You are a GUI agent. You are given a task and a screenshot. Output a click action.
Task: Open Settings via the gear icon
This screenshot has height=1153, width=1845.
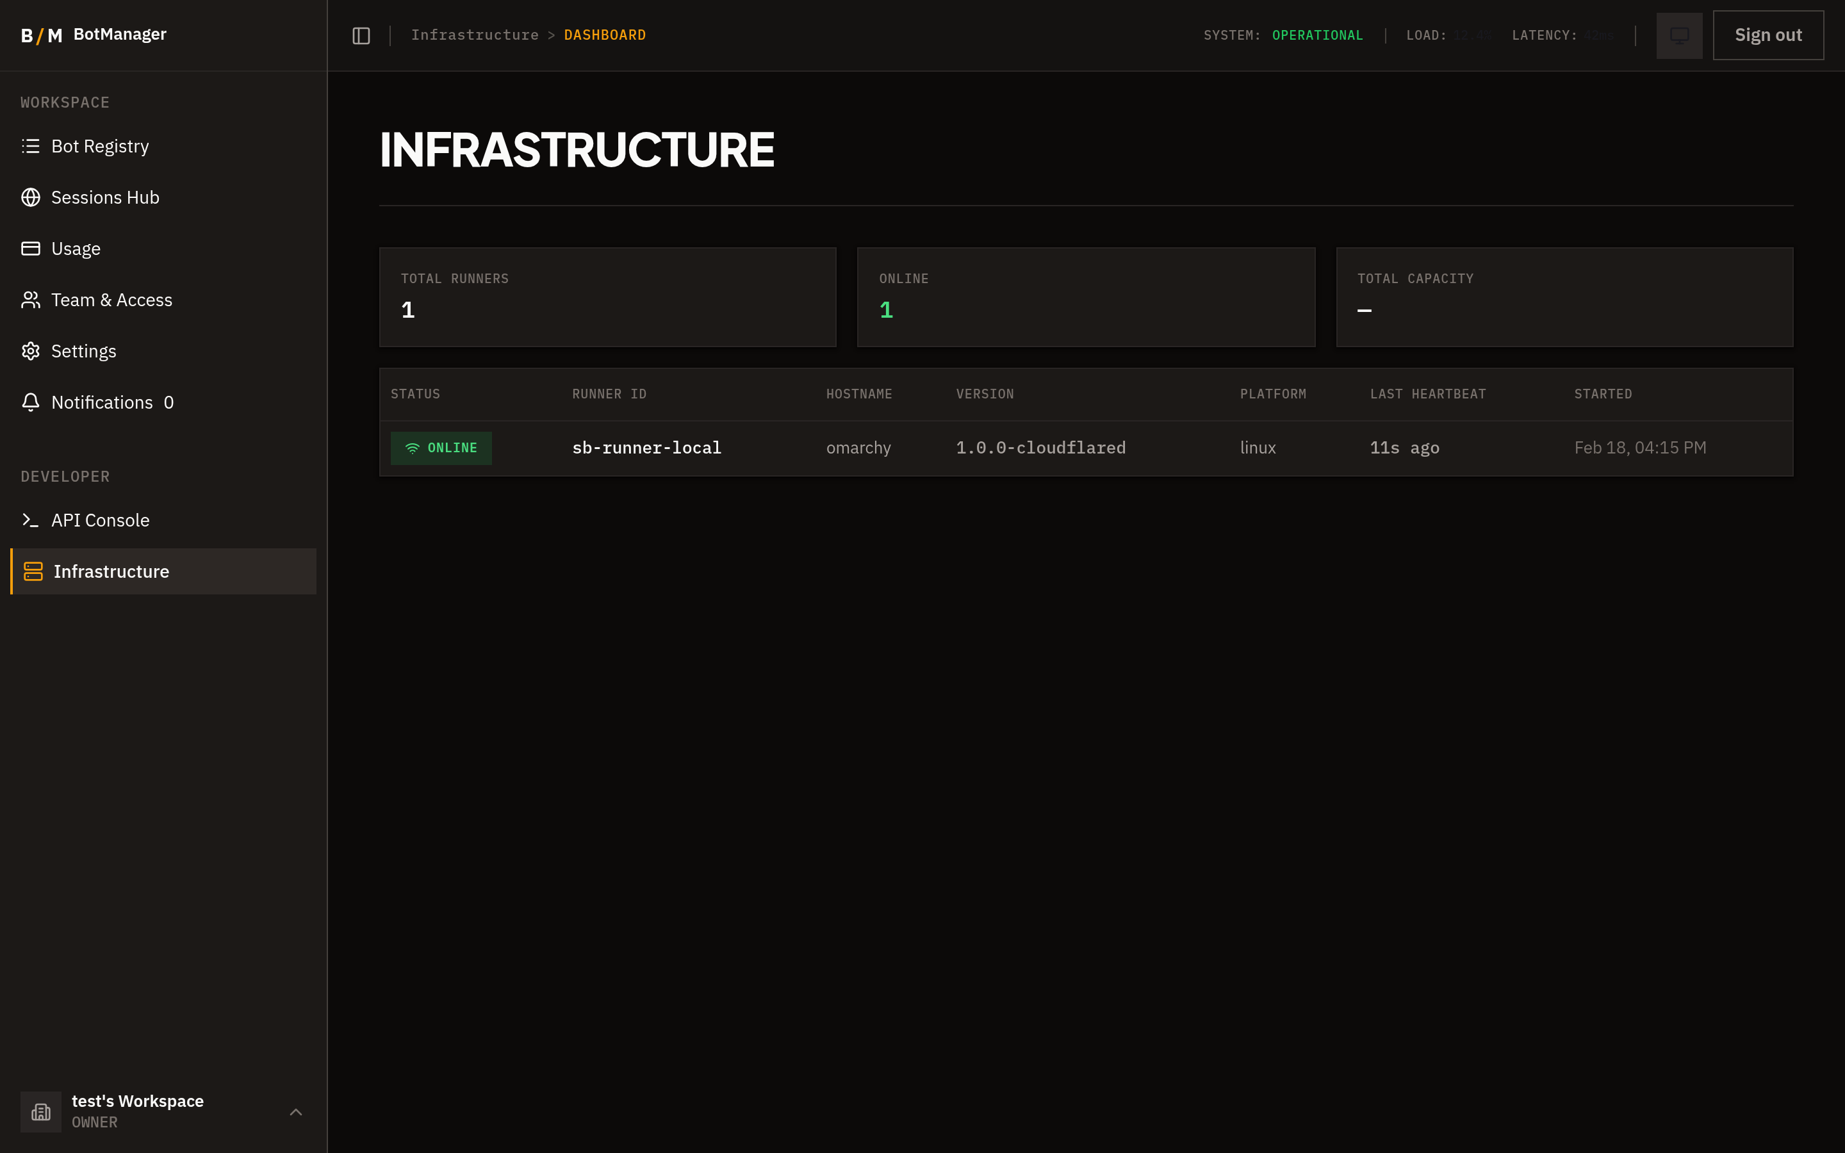[31, 351]
